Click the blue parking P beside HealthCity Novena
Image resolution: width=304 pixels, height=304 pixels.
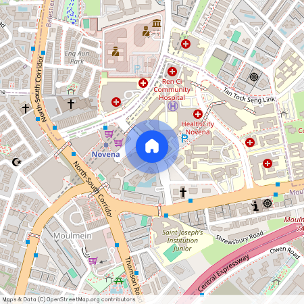184,138
